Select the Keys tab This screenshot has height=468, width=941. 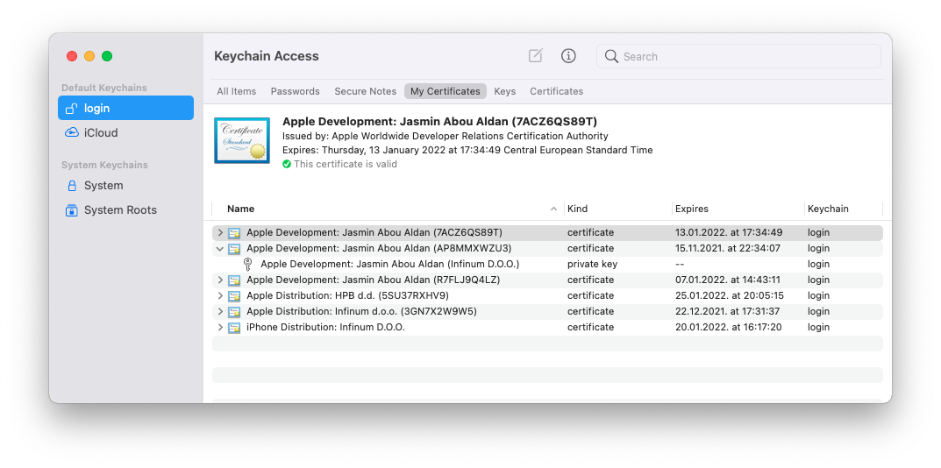point(504,91)
